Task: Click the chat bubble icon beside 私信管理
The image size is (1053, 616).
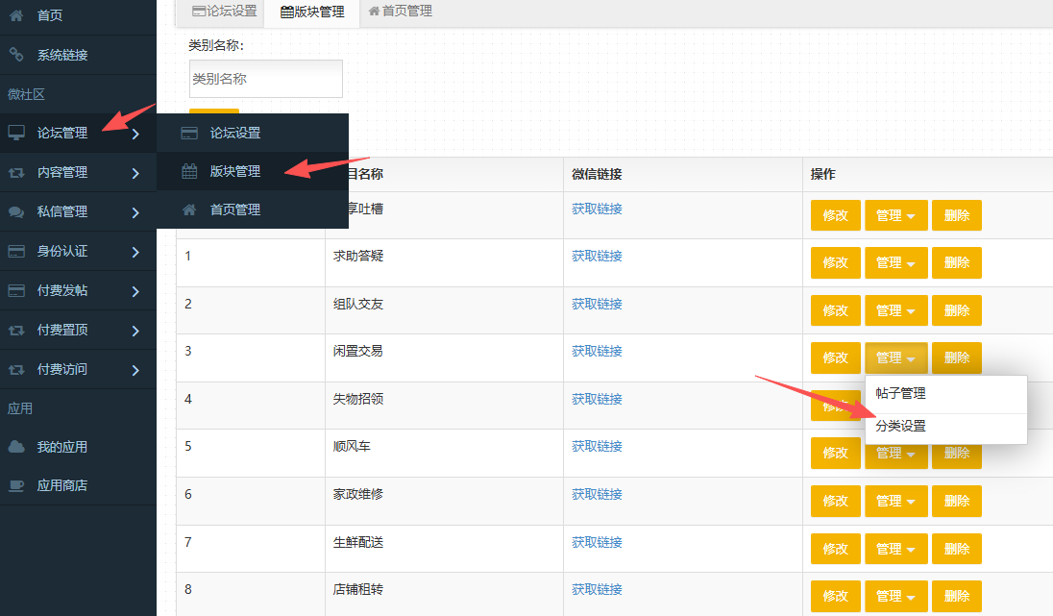Action: [16, 212]
